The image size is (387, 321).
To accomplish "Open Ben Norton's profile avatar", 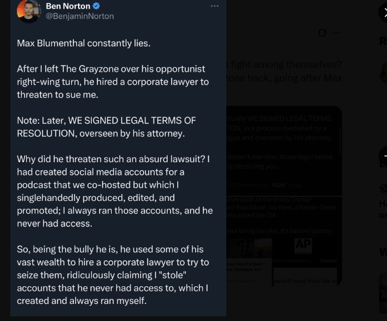I will click(x=28, y=11).
